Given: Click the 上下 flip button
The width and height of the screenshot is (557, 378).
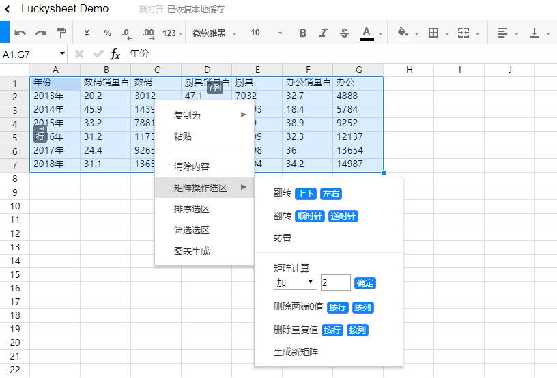Looking at the screenshot, I should (x=306, y=194).
